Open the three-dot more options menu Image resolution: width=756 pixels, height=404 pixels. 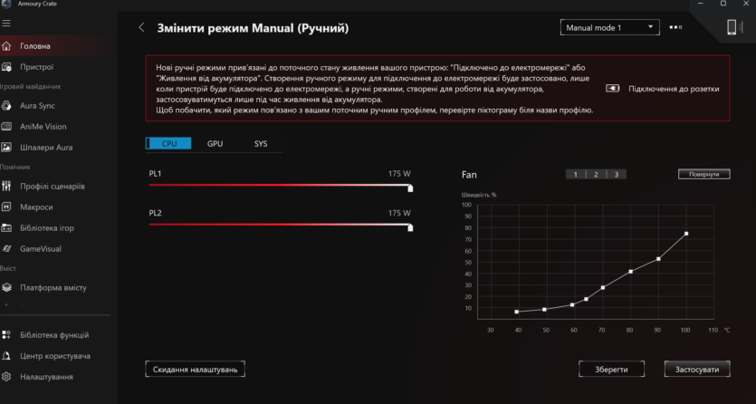675,27
